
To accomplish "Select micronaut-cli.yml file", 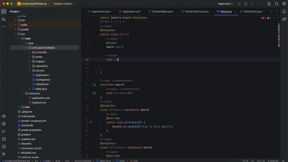I will pos(31,148).
